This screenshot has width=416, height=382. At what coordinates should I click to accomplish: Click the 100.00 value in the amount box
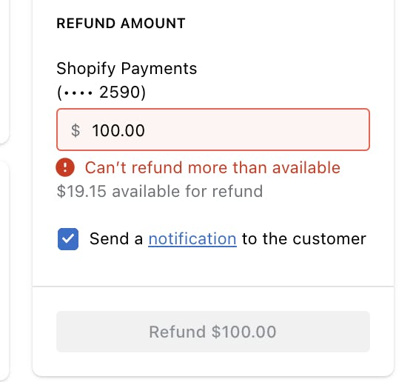118,130
